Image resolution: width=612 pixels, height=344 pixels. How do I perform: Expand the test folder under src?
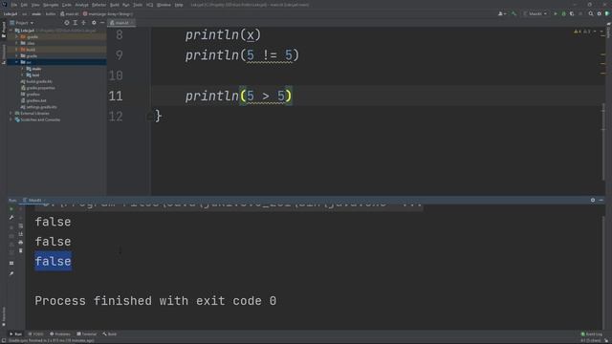pos(22,75)
